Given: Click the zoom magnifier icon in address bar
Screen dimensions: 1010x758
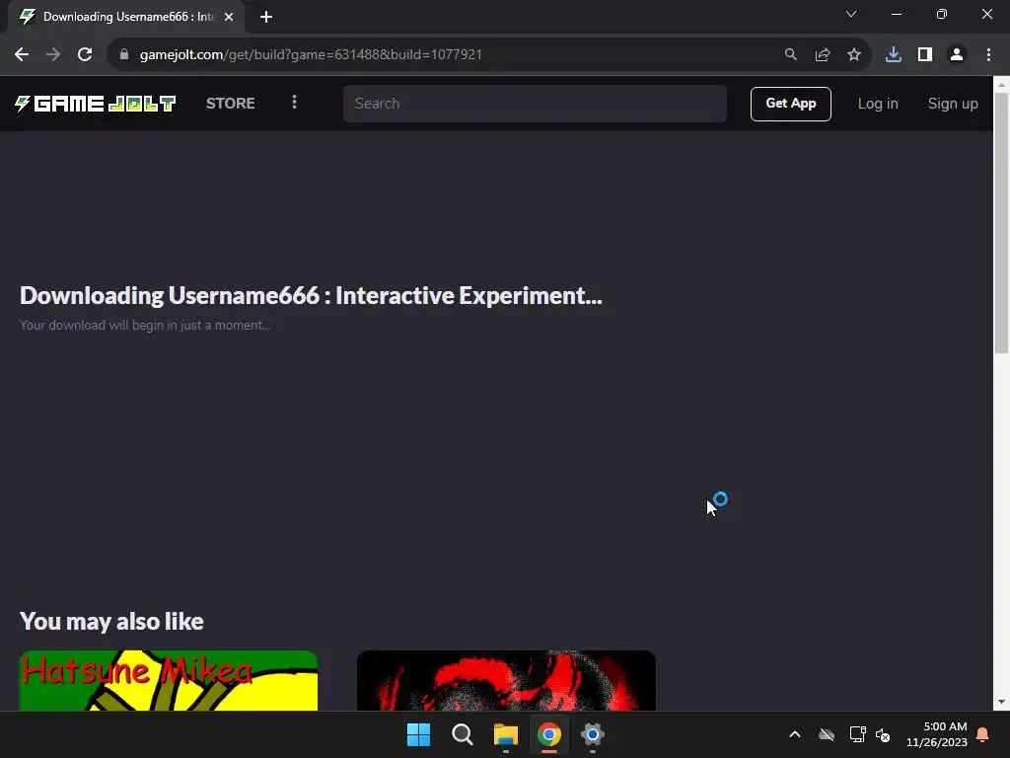Looking at the screenshot, I should point(790,55).
